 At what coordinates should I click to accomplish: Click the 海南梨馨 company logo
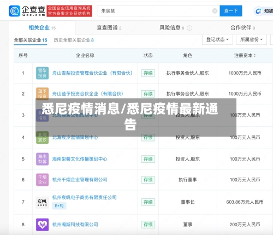tap(42, 159)
